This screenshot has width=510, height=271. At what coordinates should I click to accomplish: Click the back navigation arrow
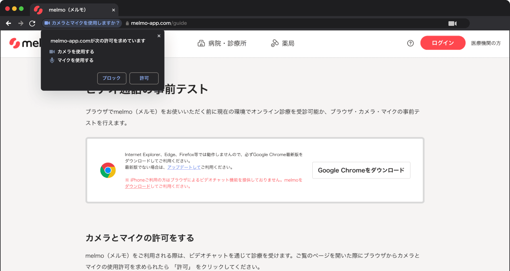click(x=8, y=23)
